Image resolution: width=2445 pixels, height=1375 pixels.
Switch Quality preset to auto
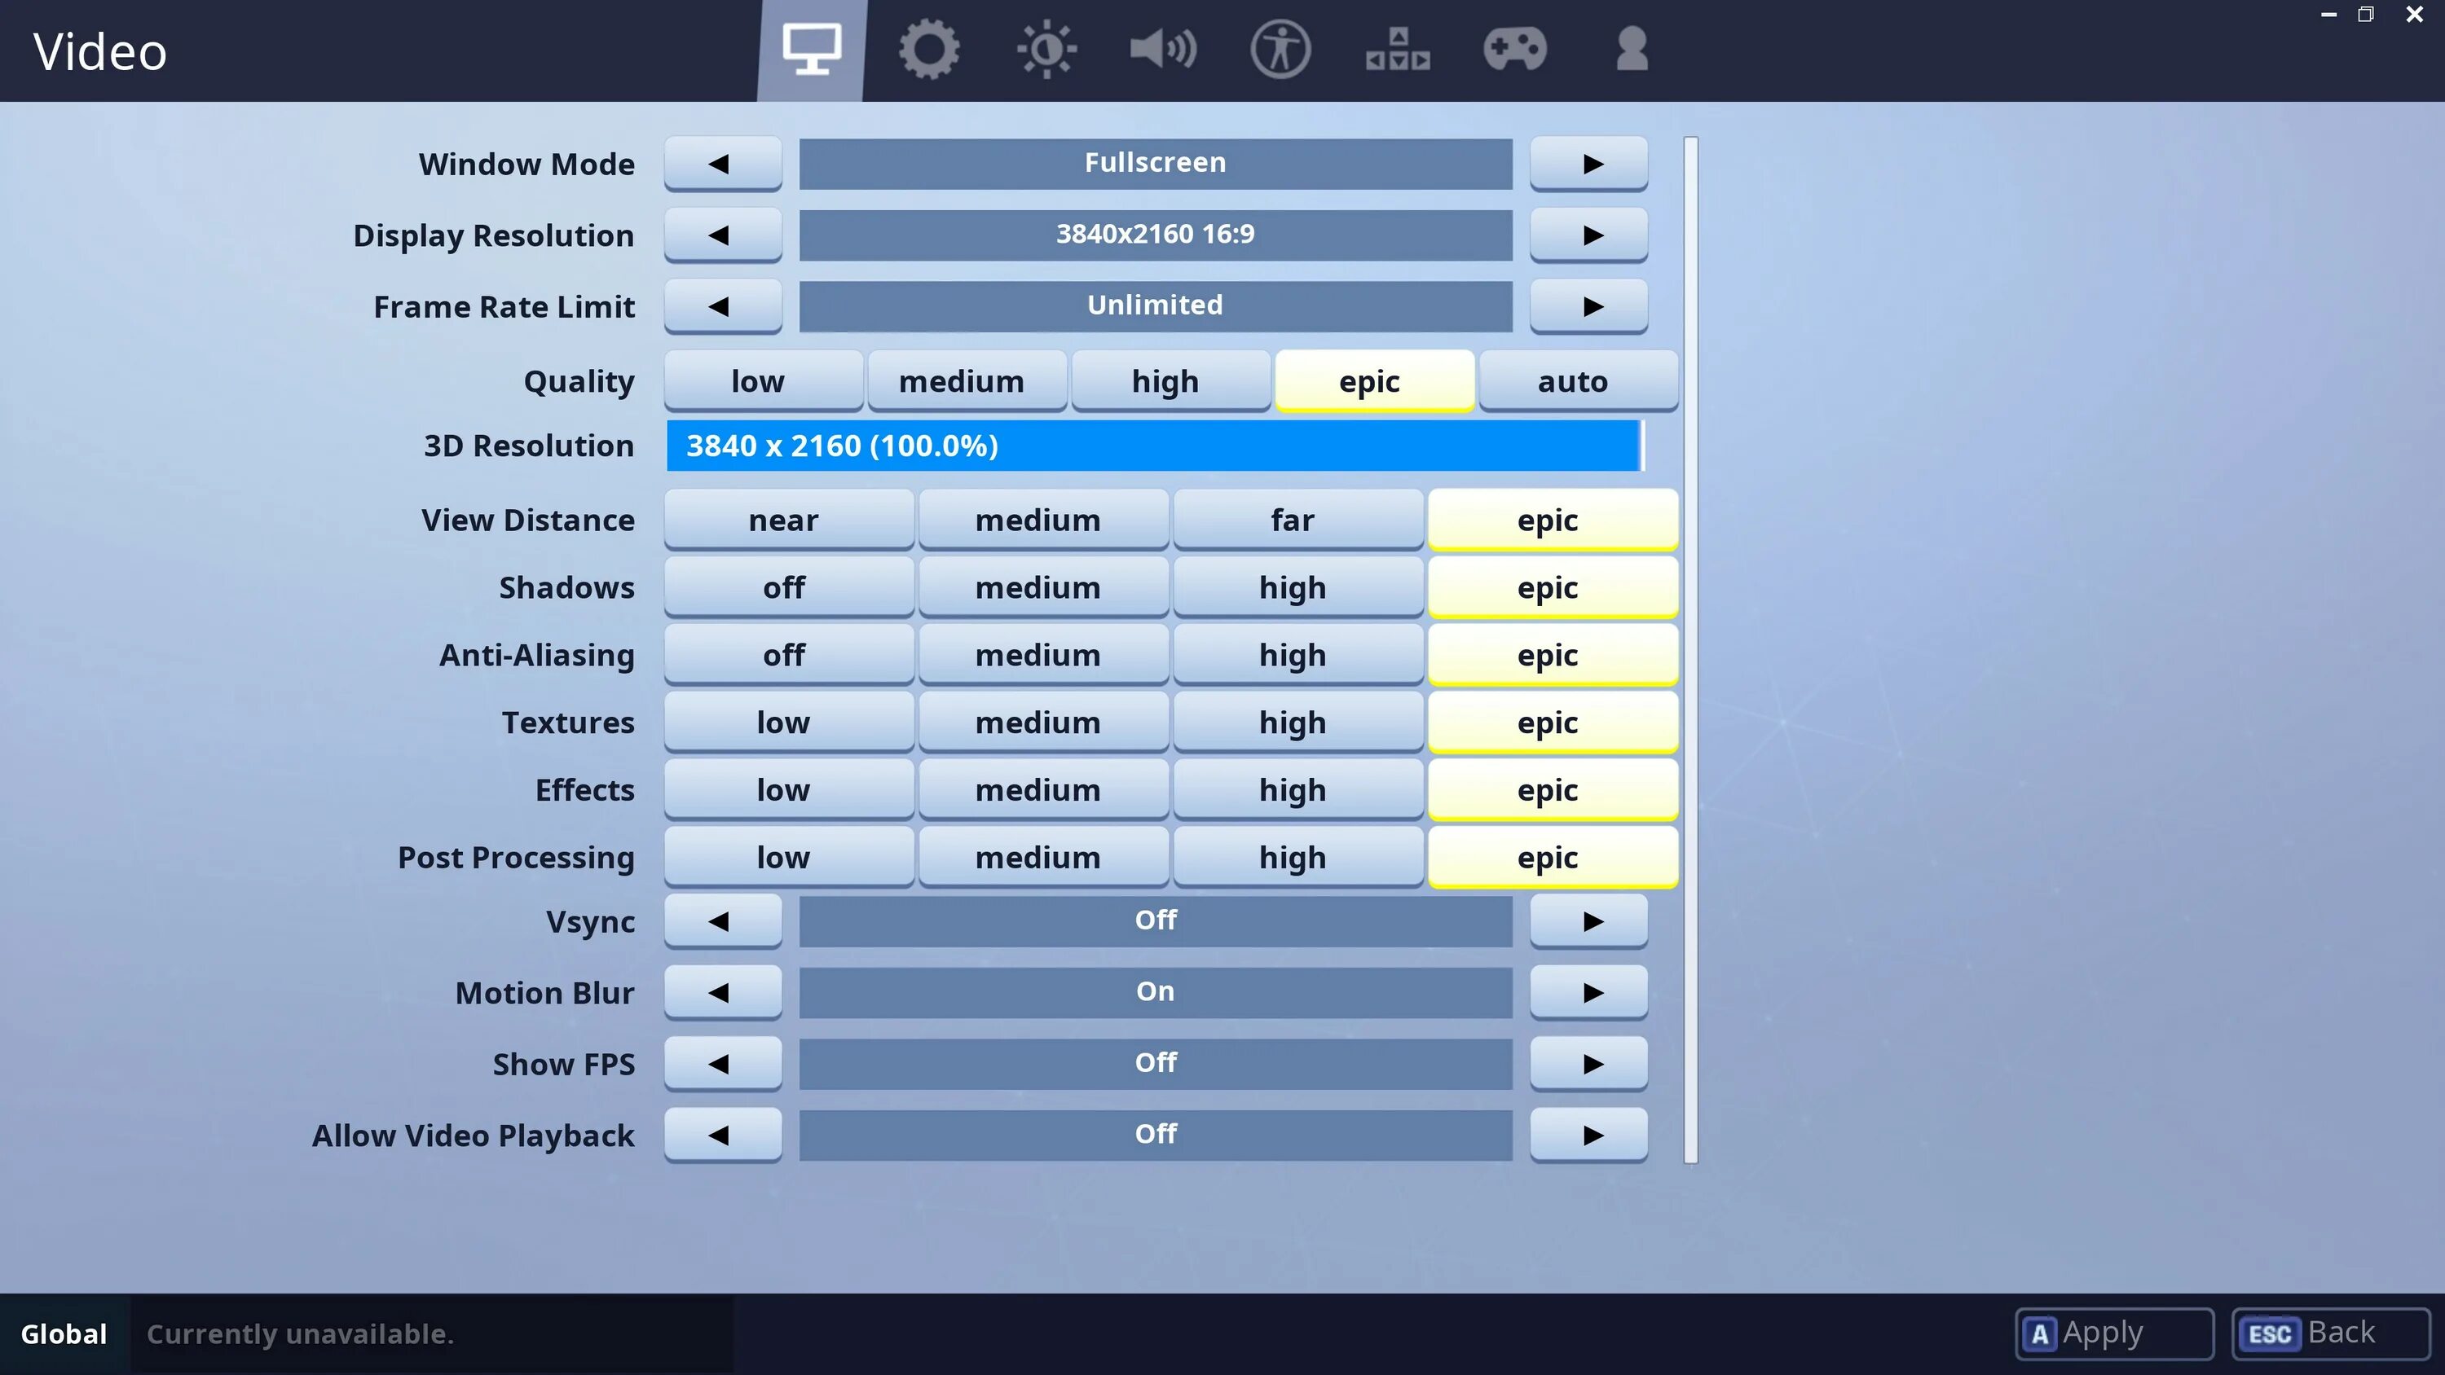[x=1572, y=380]
